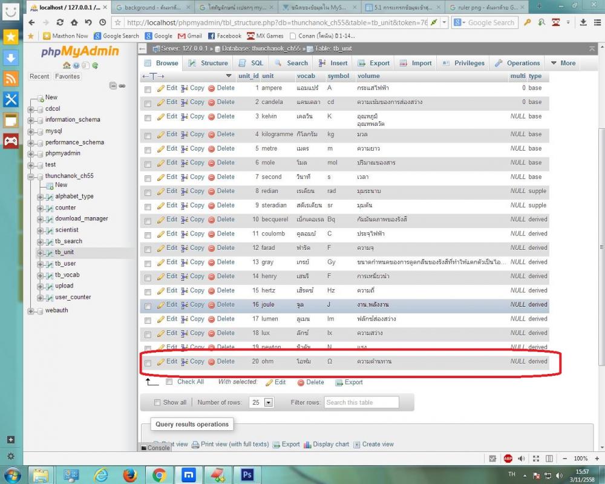Open the phpMyAdmin documentation help icon
The width and height of the screenshot is (605, 484).
(76, 65)
